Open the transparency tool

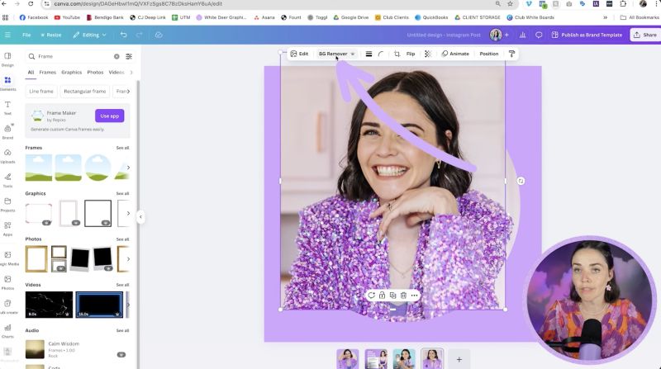pos(428,54)
